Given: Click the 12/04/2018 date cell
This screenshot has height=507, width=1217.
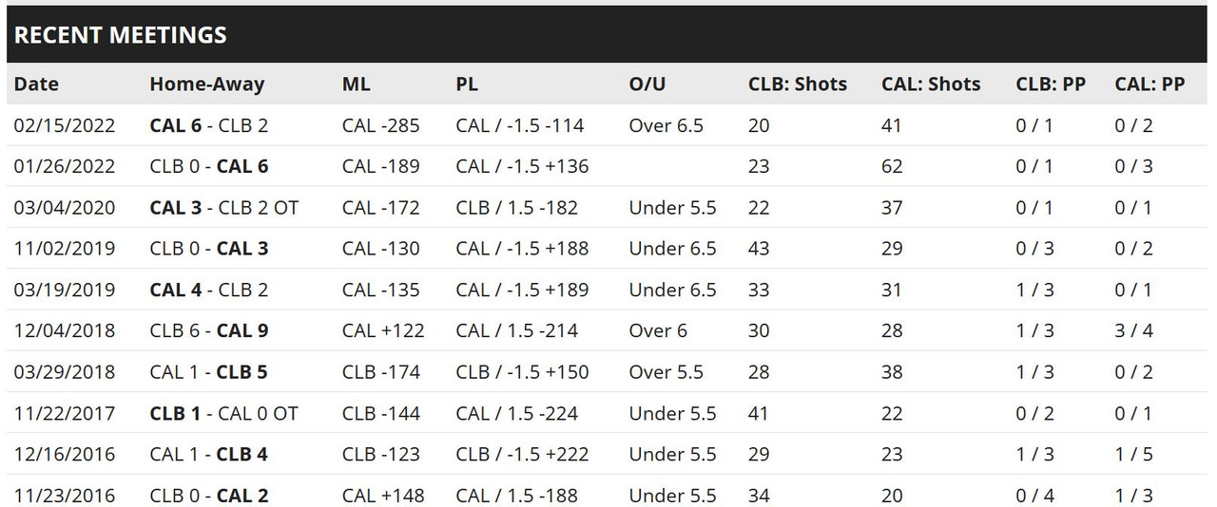Looking at the screenshot, I should click(65, 330).
